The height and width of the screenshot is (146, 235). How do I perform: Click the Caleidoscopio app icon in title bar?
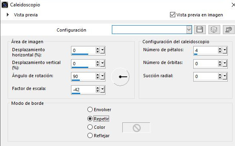point(5,5)
